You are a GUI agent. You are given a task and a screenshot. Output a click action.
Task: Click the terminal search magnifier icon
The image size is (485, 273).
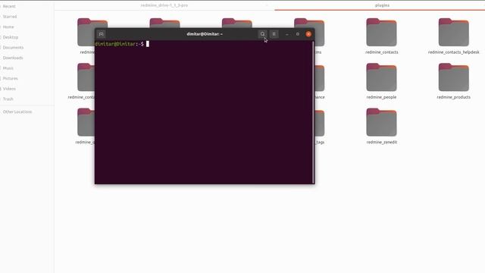[262, 34]
